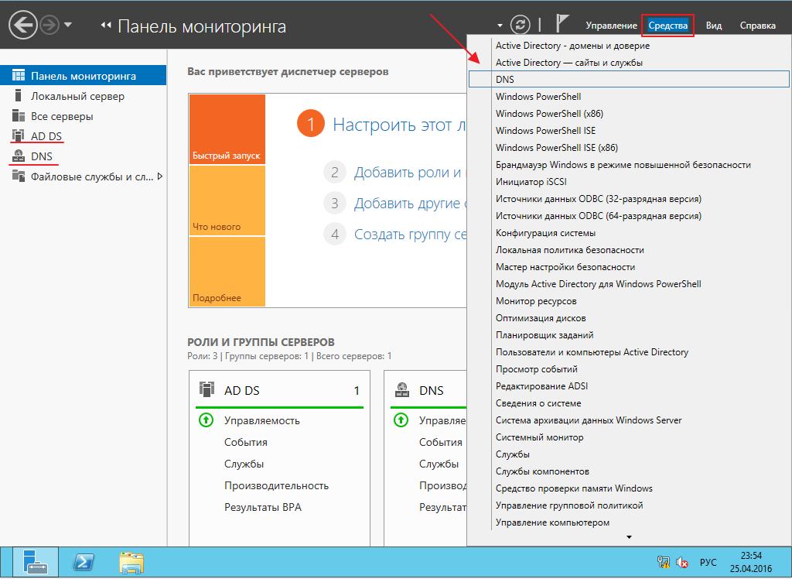
Task: Open File Explorer from the taskbar
Action: 131,562
